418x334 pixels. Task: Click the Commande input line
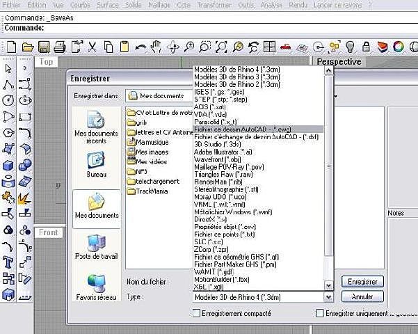(x=211, y=28)
